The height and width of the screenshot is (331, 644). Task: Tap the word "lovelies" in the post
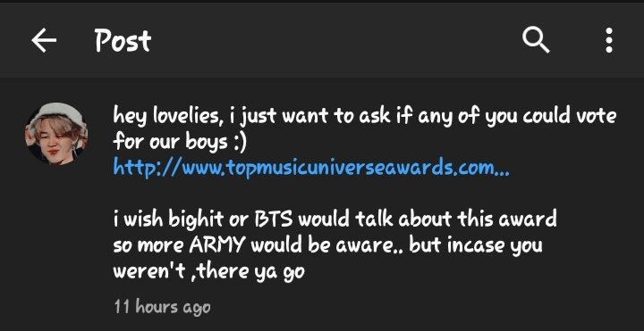pos(188,117)
